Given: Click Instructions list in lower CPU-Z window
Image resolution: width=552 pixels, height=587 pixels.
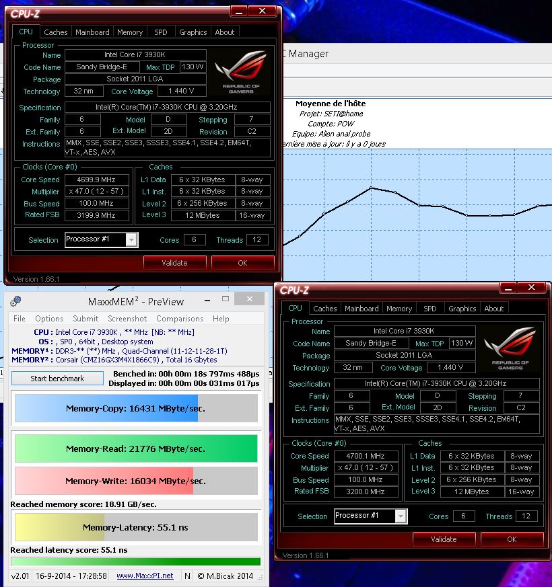Looking at the screenshot, I should click(x=436, y=424).
